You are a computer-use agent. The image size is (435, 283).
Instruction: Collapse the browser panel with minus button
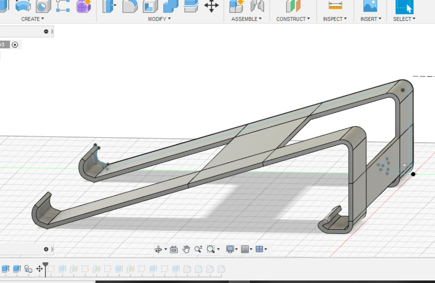pos(46,32)
